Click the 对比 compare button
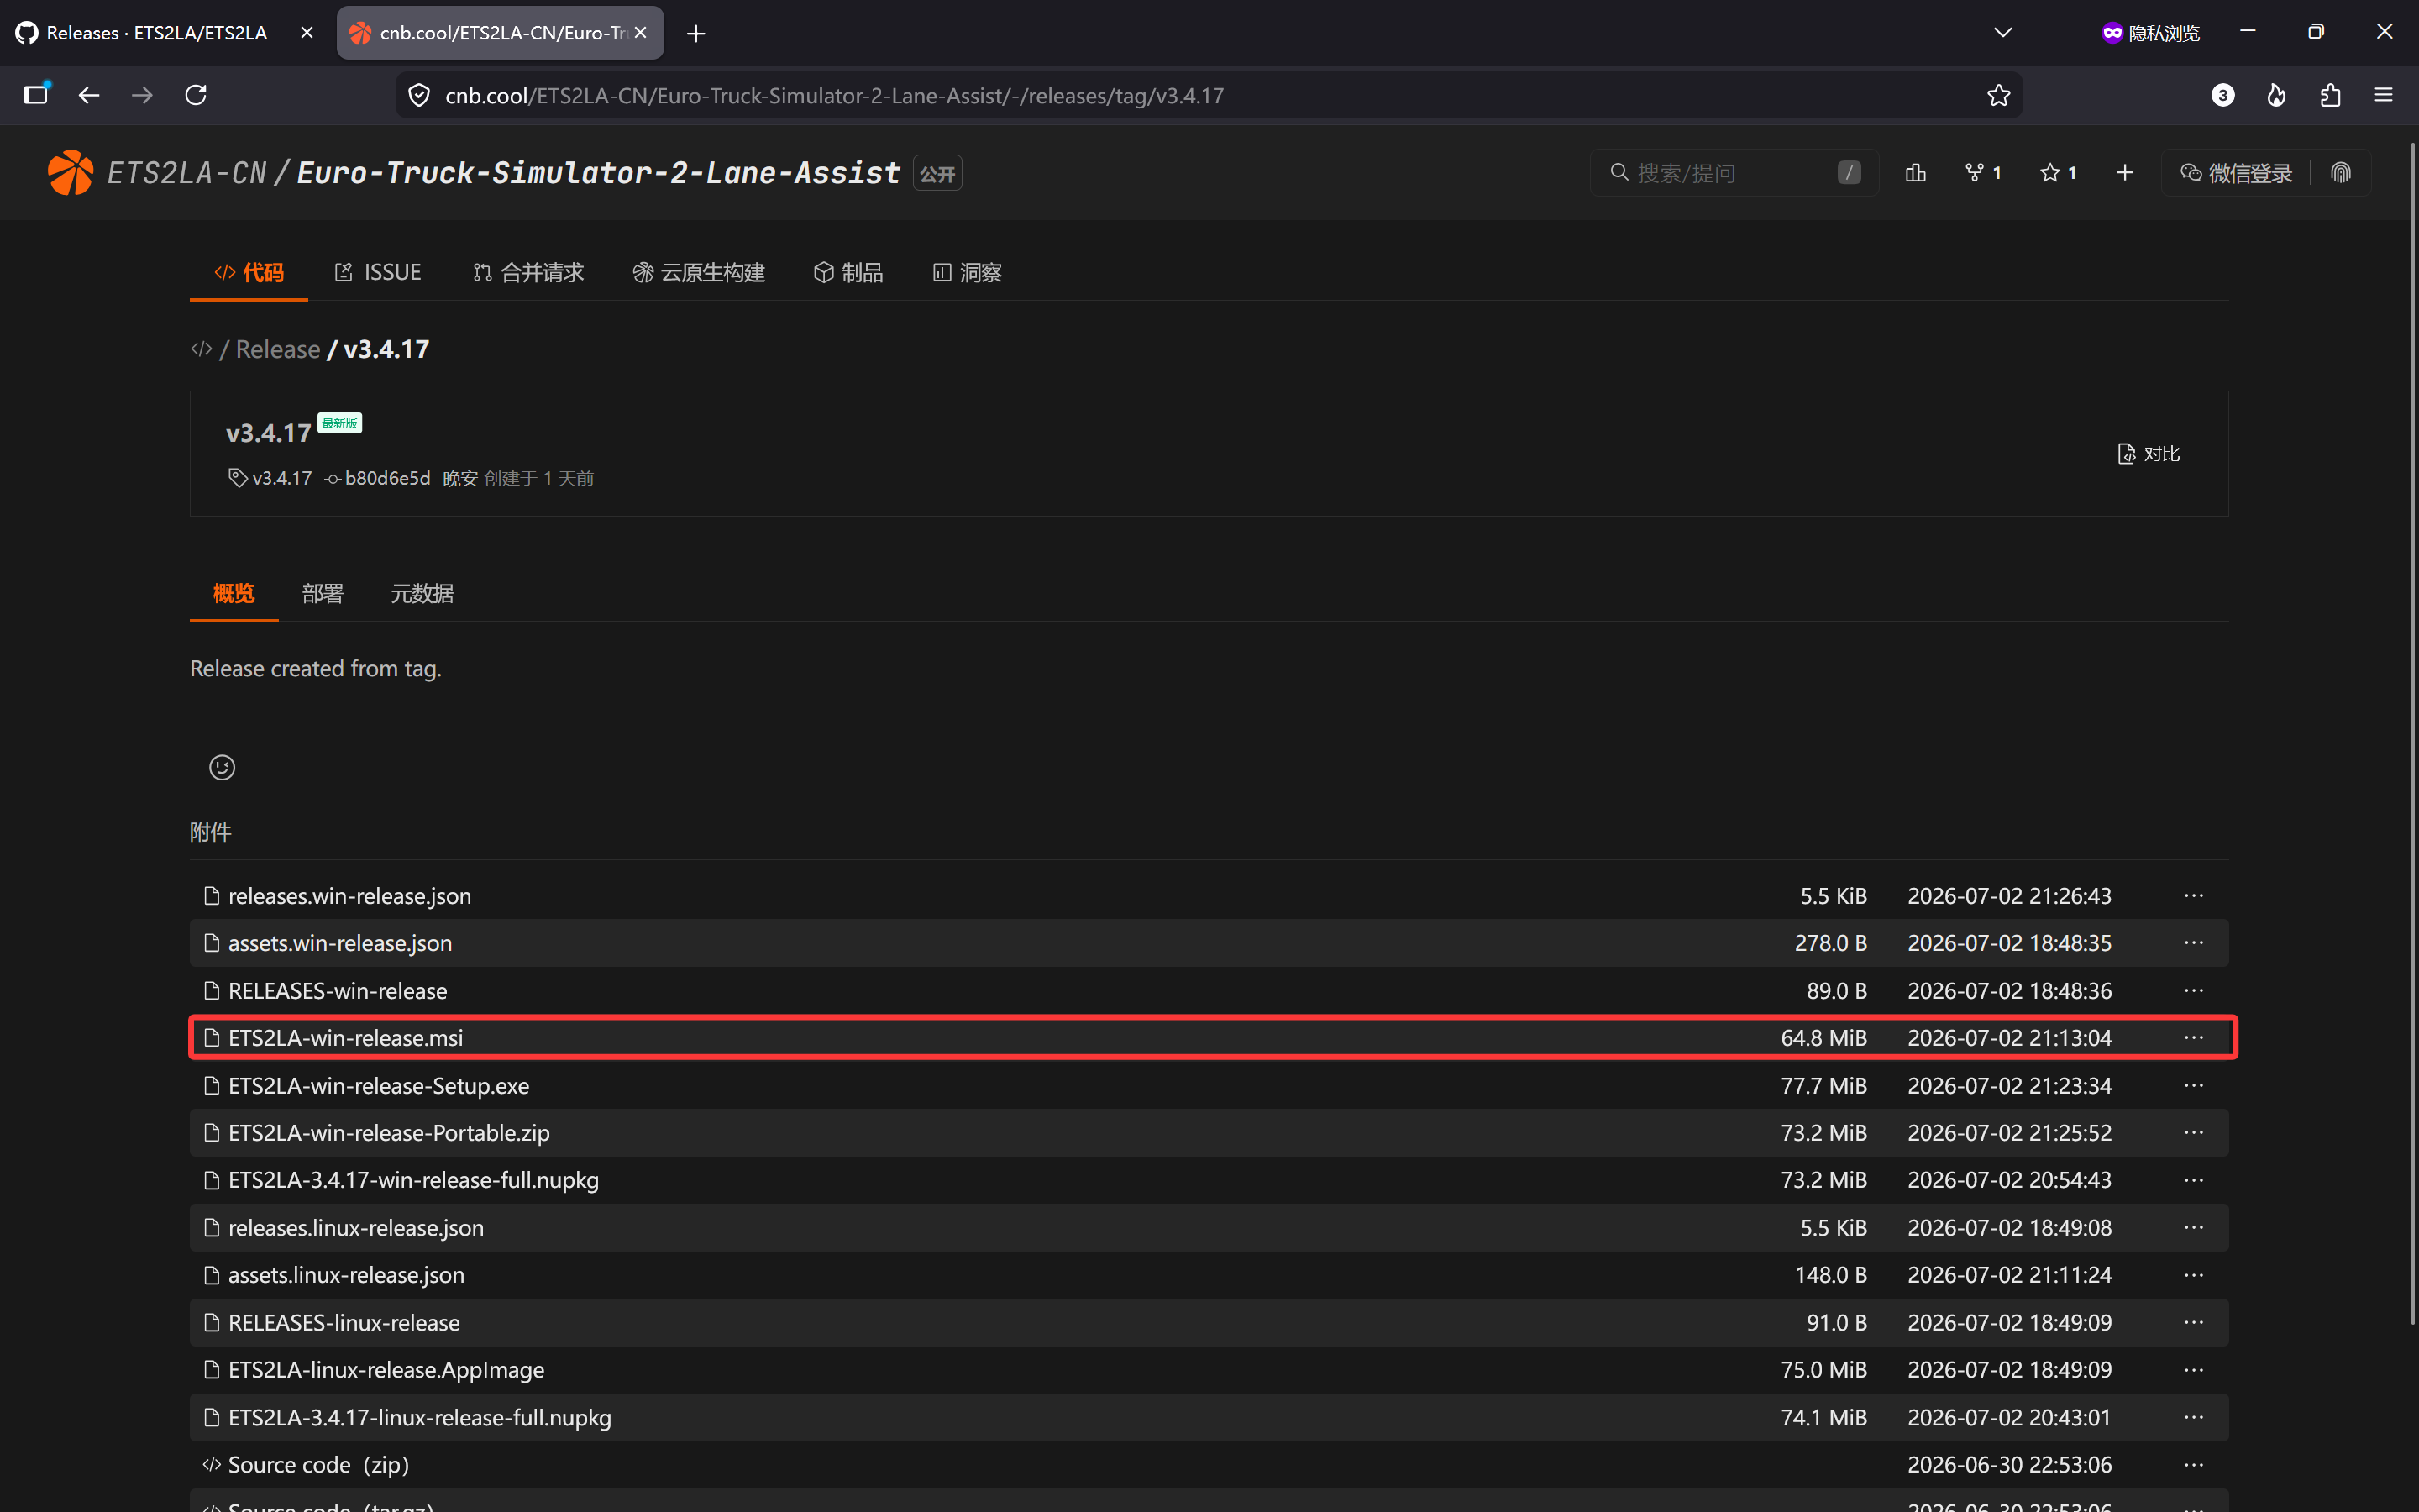Image resolution: width=2419 pixels, height=1512 pixels. (x=2149, y=454)
